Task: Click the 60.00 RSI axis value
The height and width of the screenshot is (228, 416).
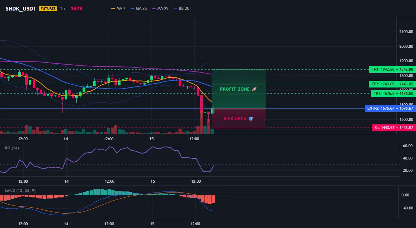Action: point(408,146)
